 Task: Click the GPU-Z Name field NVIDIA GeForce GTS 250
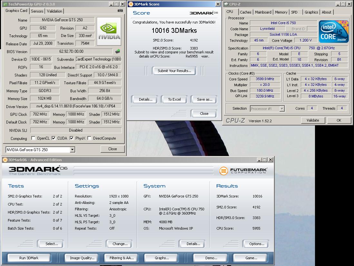pyautogui.click(x=62, y=20)
